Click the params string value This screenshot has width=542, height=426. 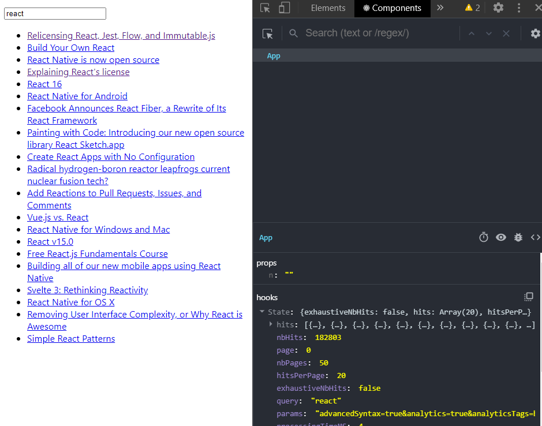tap(425, 413)
